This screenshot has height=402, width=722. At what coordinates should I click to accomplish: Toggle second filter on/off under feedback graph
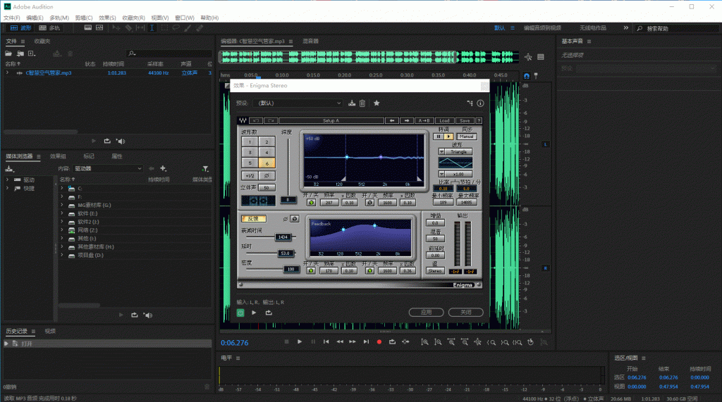pos(369,271)
